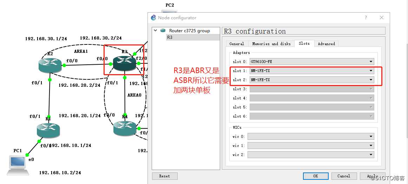This screenshot has width=408, height=184.
Task: Click the help question mark button
Action: (366, 17)
